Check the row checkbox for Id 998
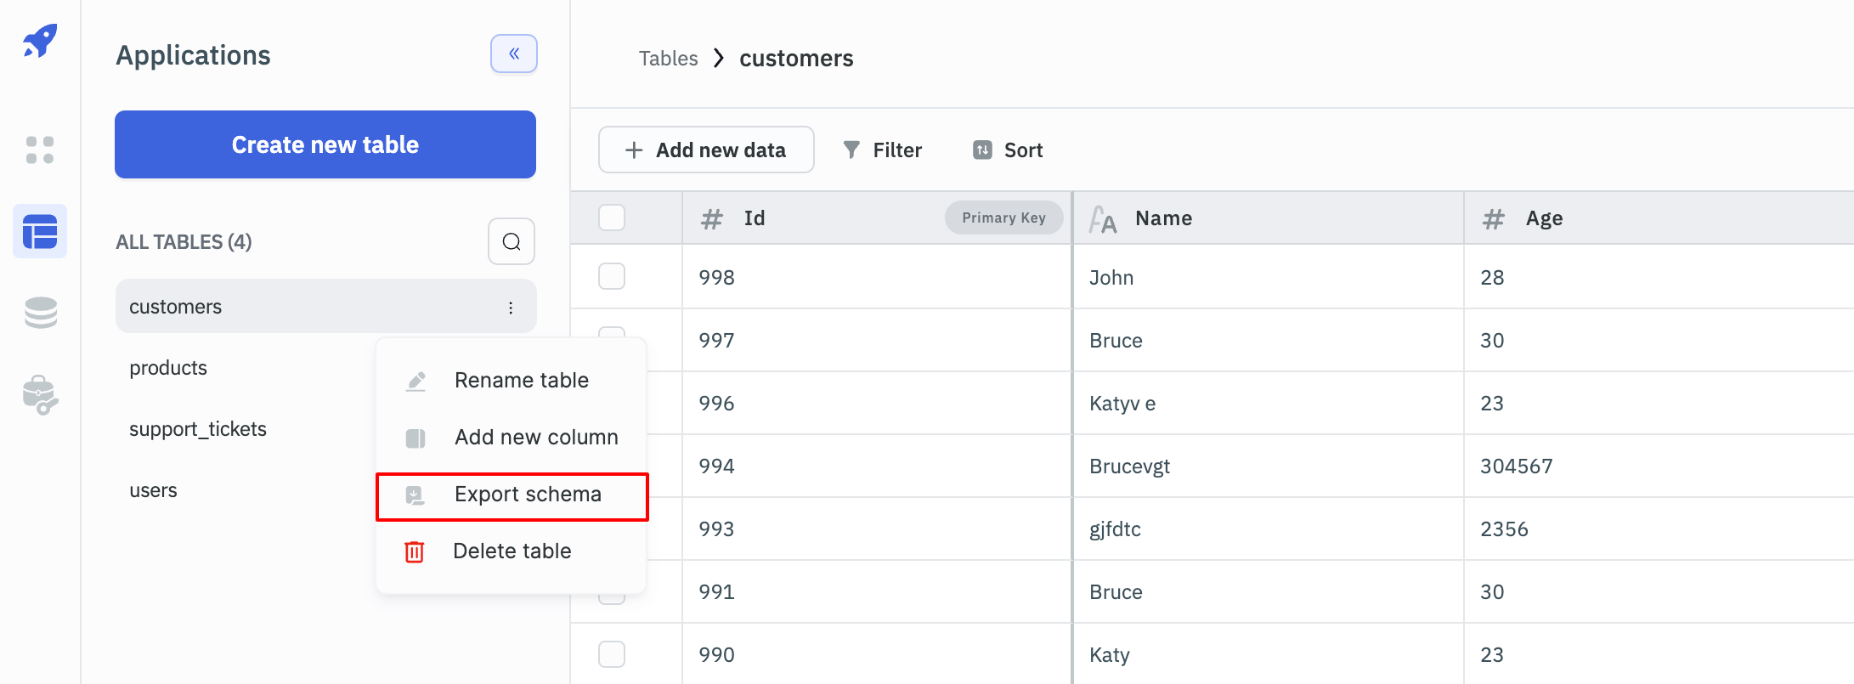The width and height of the screenshot is (1854, 684). (612, 277)
